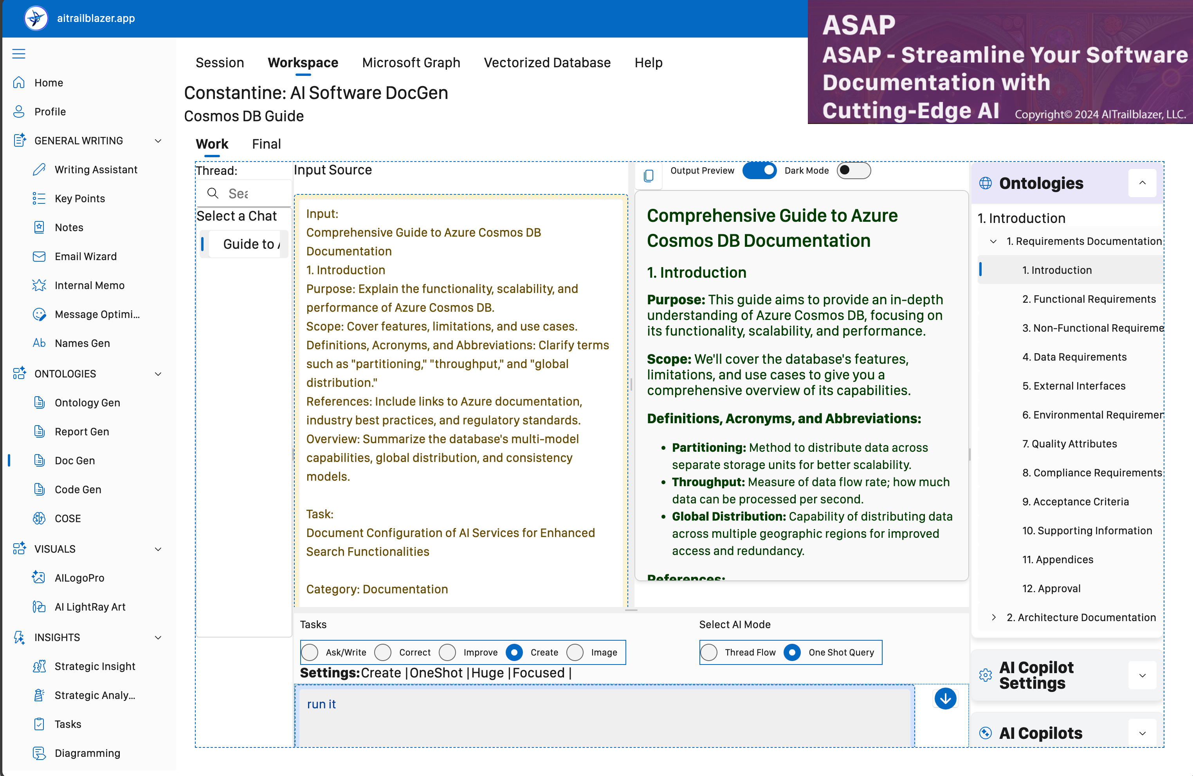The image size is (1193, 776).
Task: Expand the AI Copilot Settings panel
Action: point(1142,675)
